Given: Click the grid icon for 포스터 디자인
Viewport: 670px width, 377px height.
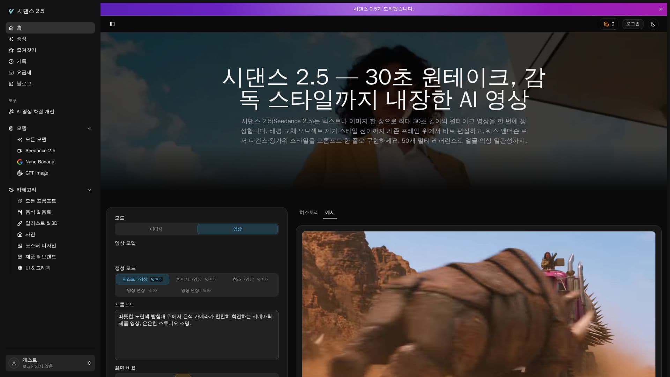Looking at the screenshot, I should [20, 246].
